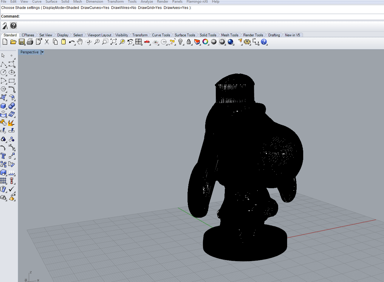Switch to the Curve Tools tab
Viewport: 384px width, 282px height.
point(161,35)
